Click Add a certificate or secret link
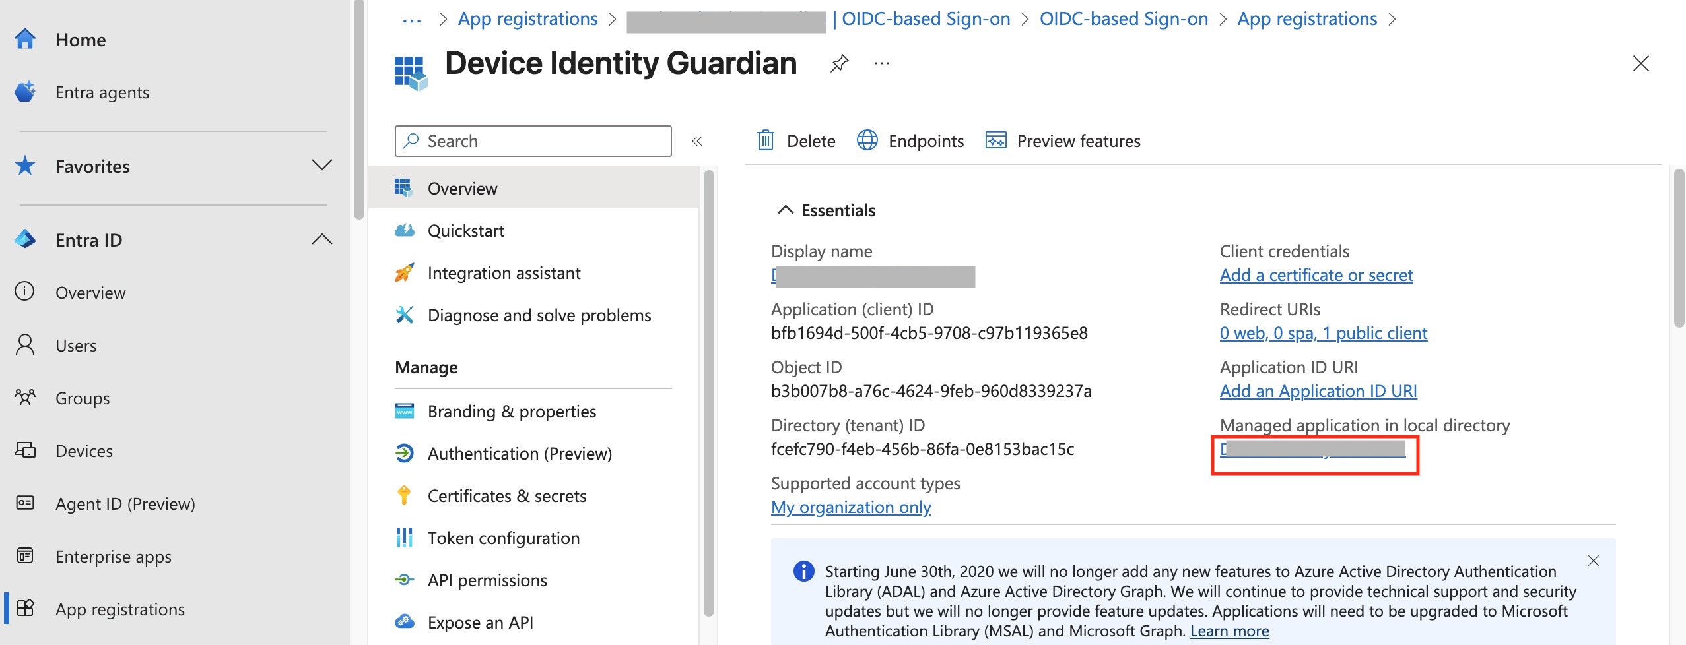 [1316, 275]
